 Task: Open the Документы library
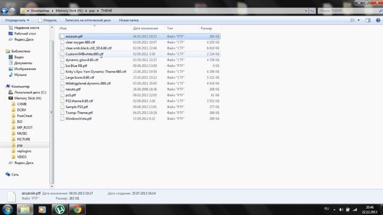20,63
